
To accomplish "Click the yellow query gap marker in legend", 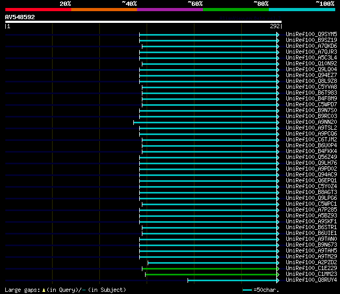I will tap(44, 290).
